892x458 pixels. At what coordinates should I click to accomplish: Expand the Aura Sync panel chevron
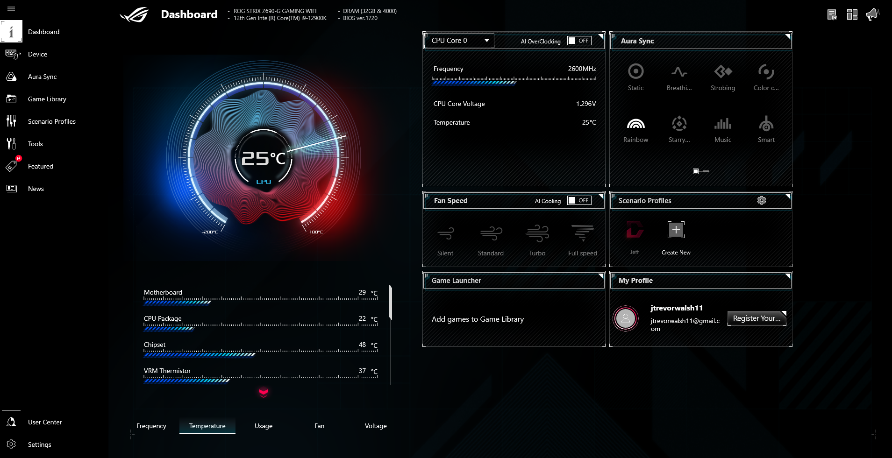tap(787, 37)
